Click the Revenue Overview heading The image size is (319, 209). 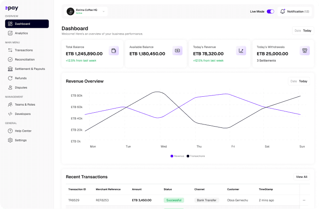coord(85,81)
